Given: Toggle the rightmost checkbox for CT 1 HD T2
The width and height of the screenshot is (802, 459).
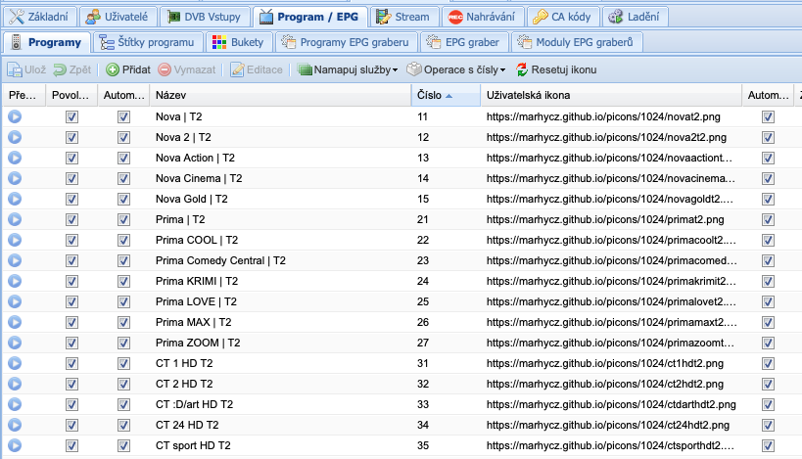Looking at the screenshot, I should [768, 363].
